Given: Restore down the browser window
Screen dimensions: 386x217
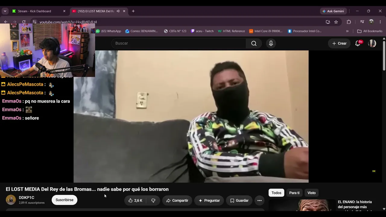Looking at the screenshot, I should click(369, 11).
